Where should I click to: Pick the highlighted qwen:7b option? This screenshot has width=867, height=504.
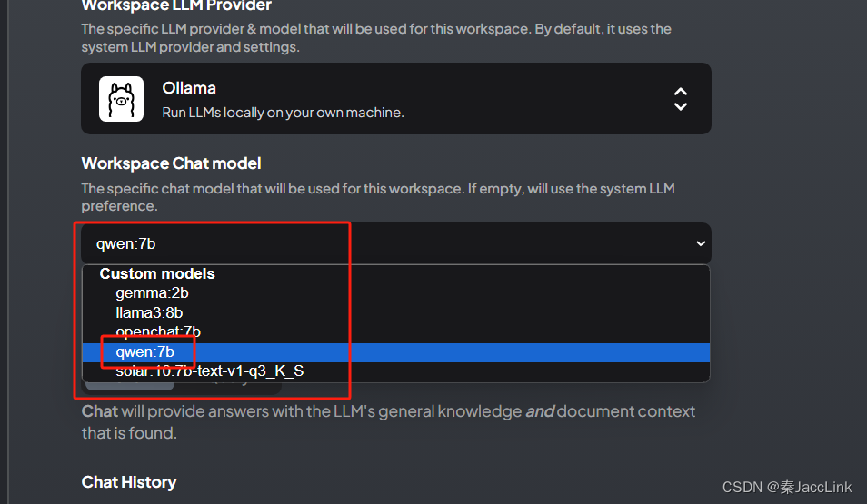click(396, 352)
